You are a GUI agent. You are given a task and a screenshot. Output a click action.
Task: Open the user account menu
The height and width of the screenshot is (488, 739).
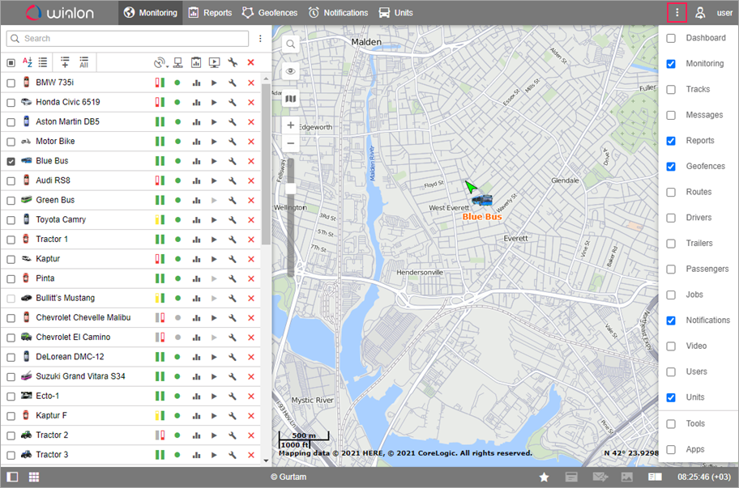pos(714,13)
